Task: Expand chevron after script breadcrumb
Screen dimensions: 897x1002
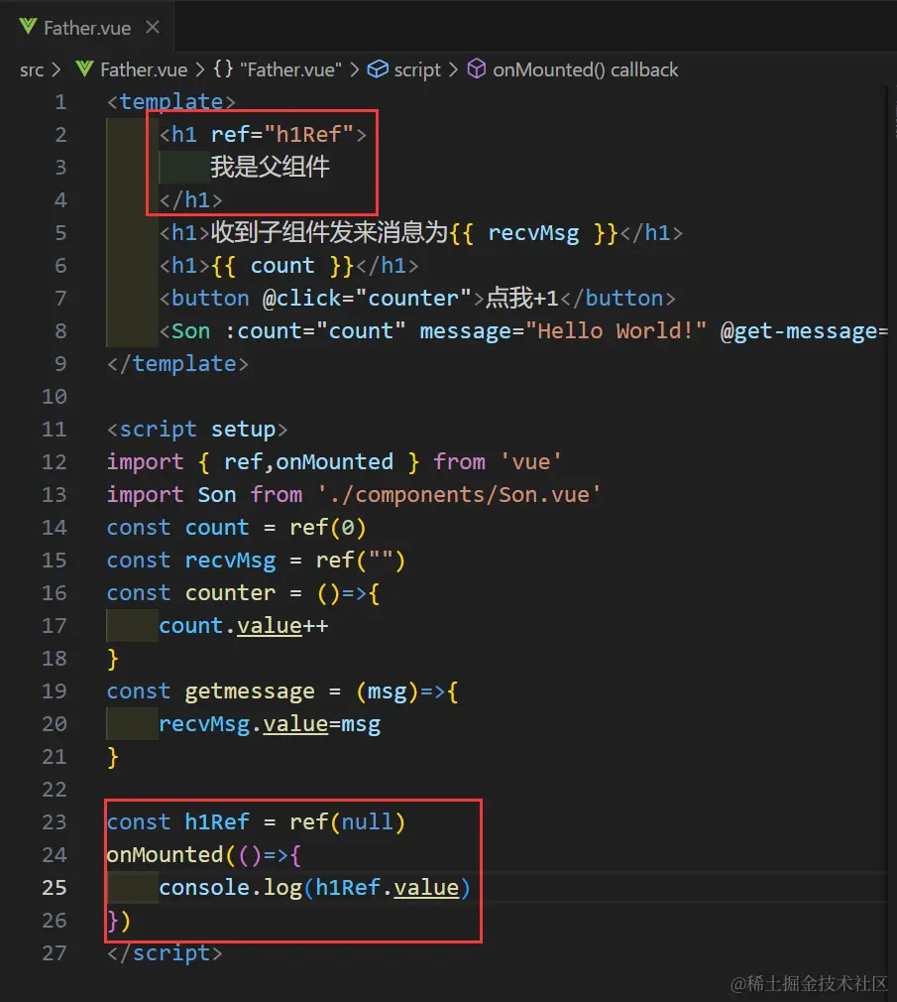Action: click(x=453, y=69)
